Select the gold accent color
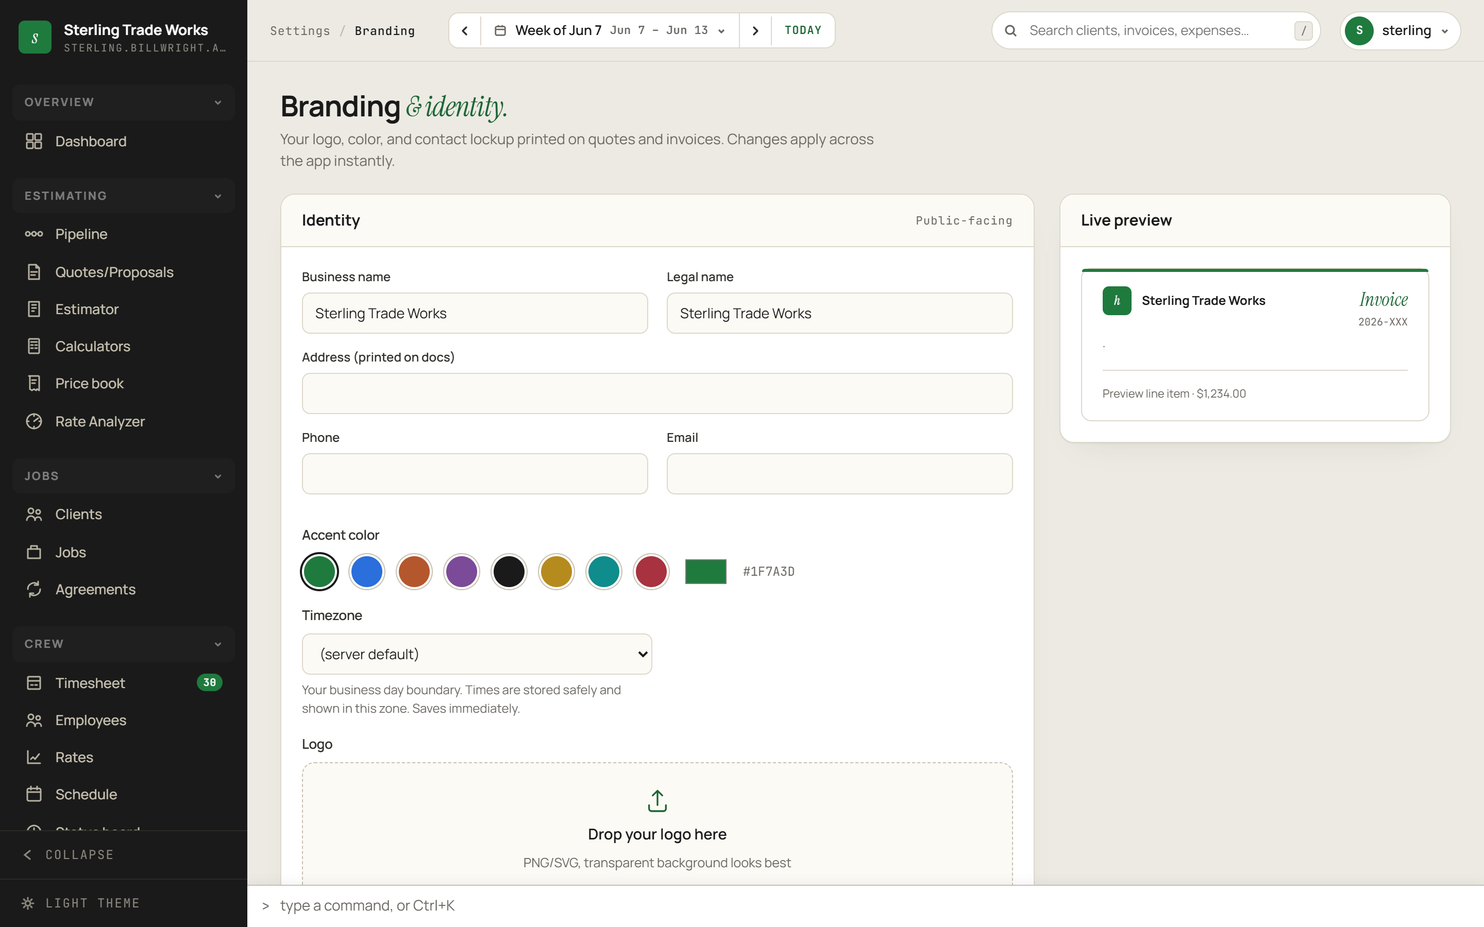 (x=556, y=572)
